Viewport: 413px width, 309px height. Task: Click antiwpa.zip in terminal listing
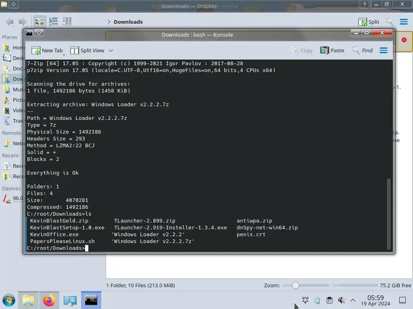(254, 221)
